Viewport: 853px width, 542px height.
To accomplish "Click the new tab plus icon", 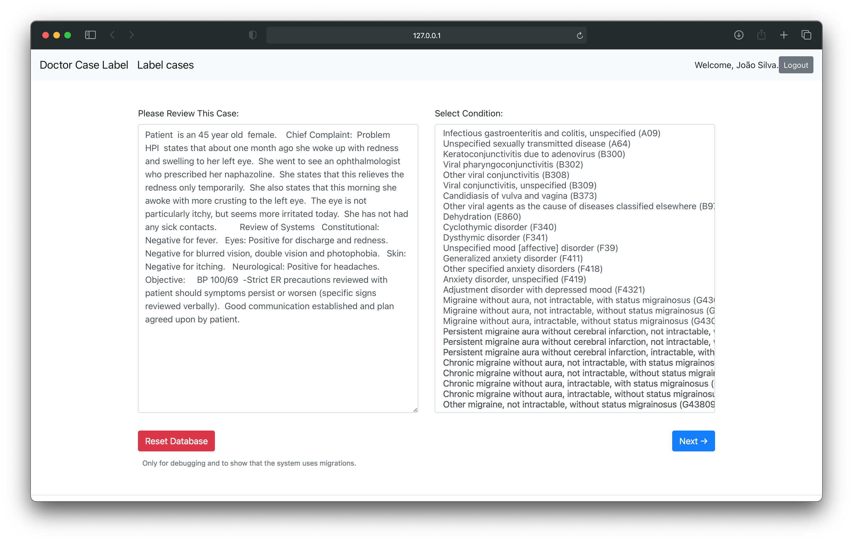I will [784, 35].
